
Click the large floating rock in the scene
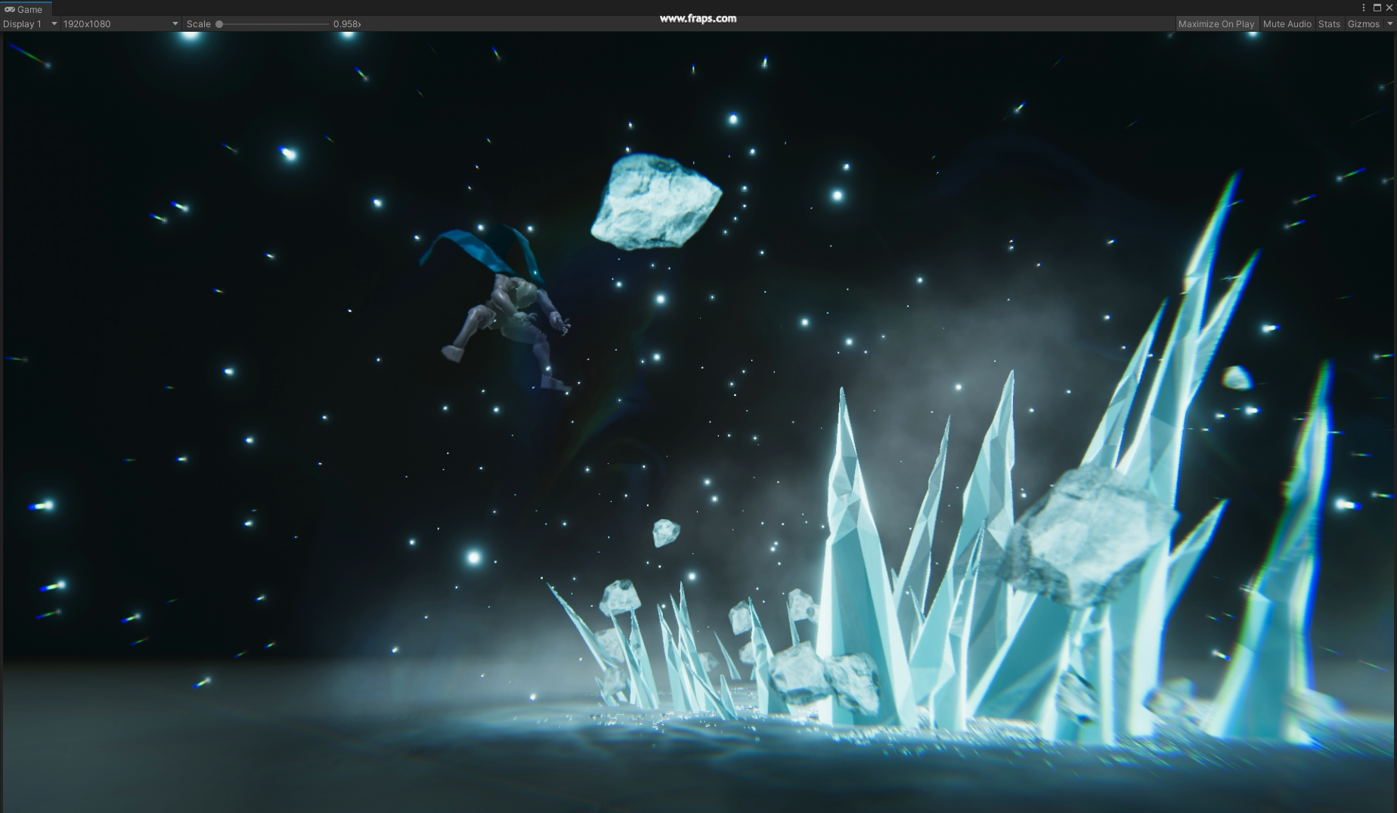655,202
